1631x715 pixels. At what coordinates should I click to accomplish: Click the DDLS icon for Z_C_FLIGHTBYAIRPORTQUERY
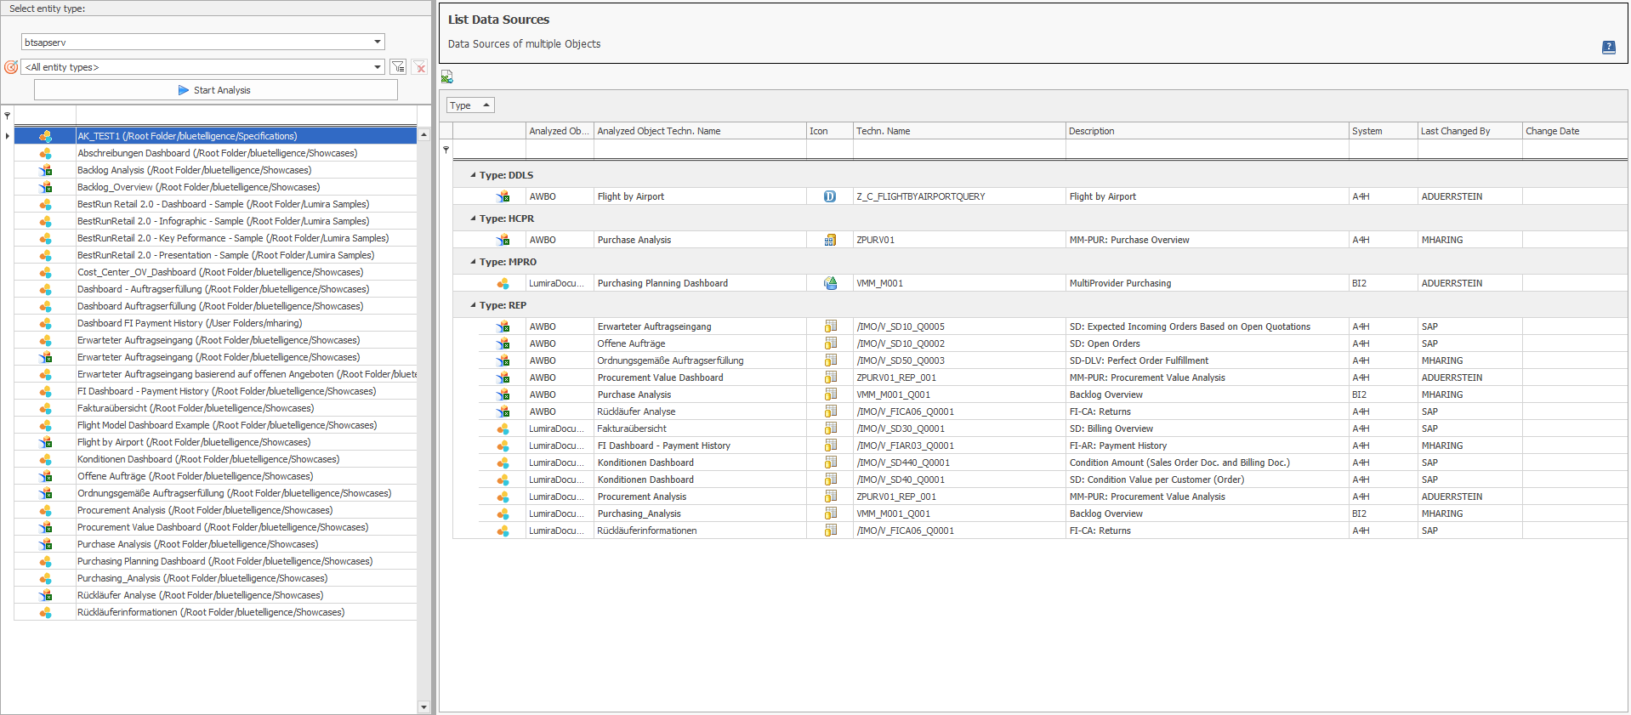(829, 196)
